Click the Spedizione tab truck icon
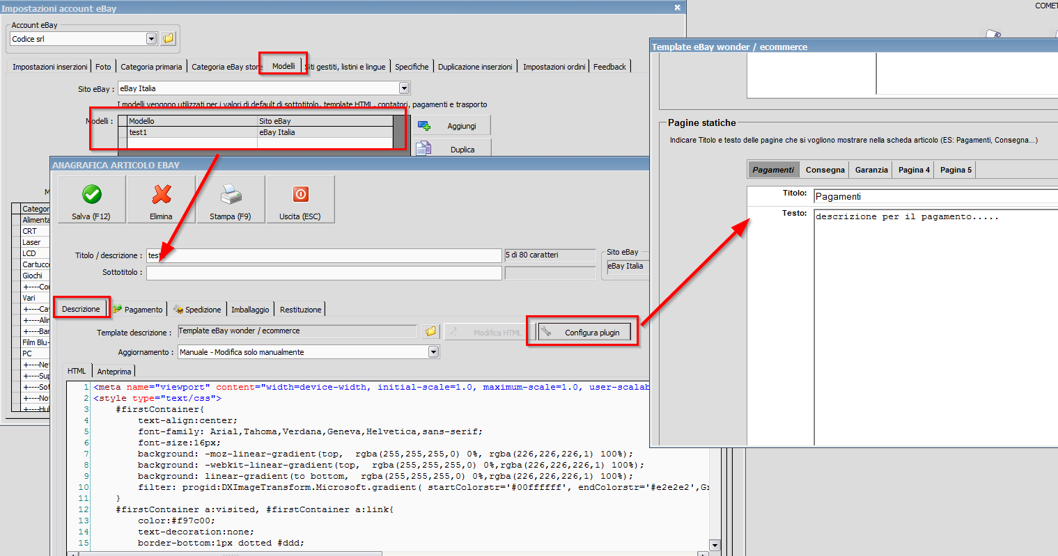Image resolution: width=1058 pixels, height=556 pixels. 178,309
